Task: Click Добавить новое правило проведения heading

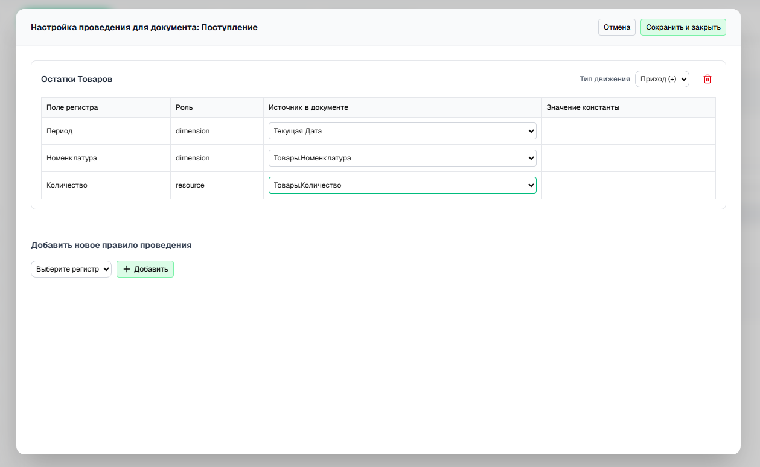Action: pos(111,246)
